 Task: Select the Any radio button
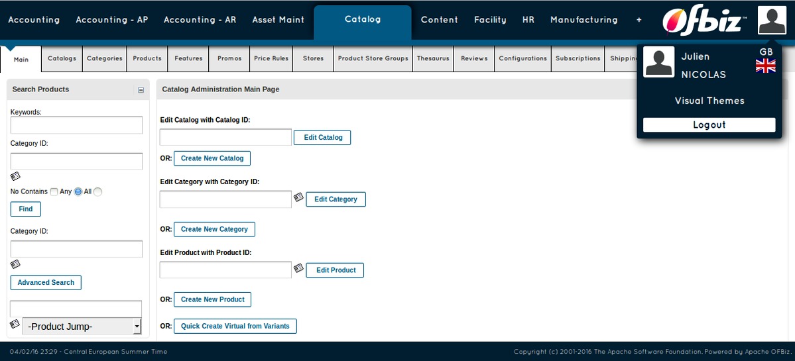(x=78, y=192)
